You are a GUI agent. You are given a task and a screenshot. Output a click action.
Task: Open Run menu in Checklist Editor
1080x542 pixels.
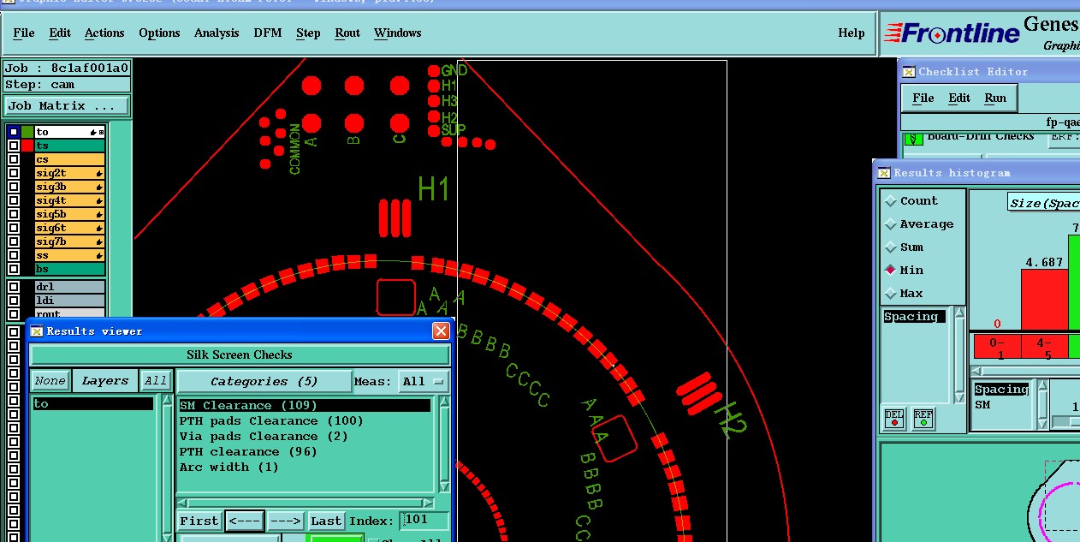click(x=995, y=98)
